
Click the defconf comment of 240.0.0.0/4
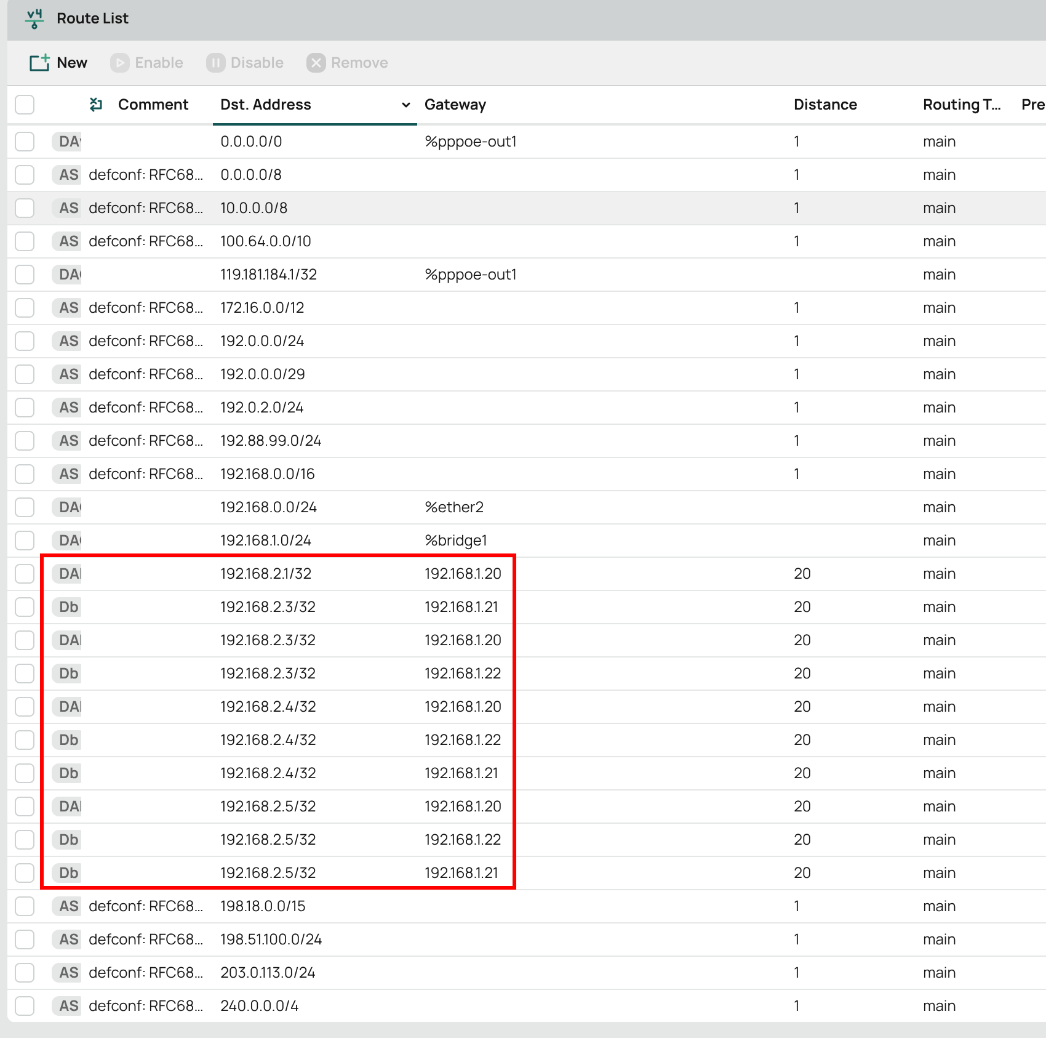(x=146, y=1006)
